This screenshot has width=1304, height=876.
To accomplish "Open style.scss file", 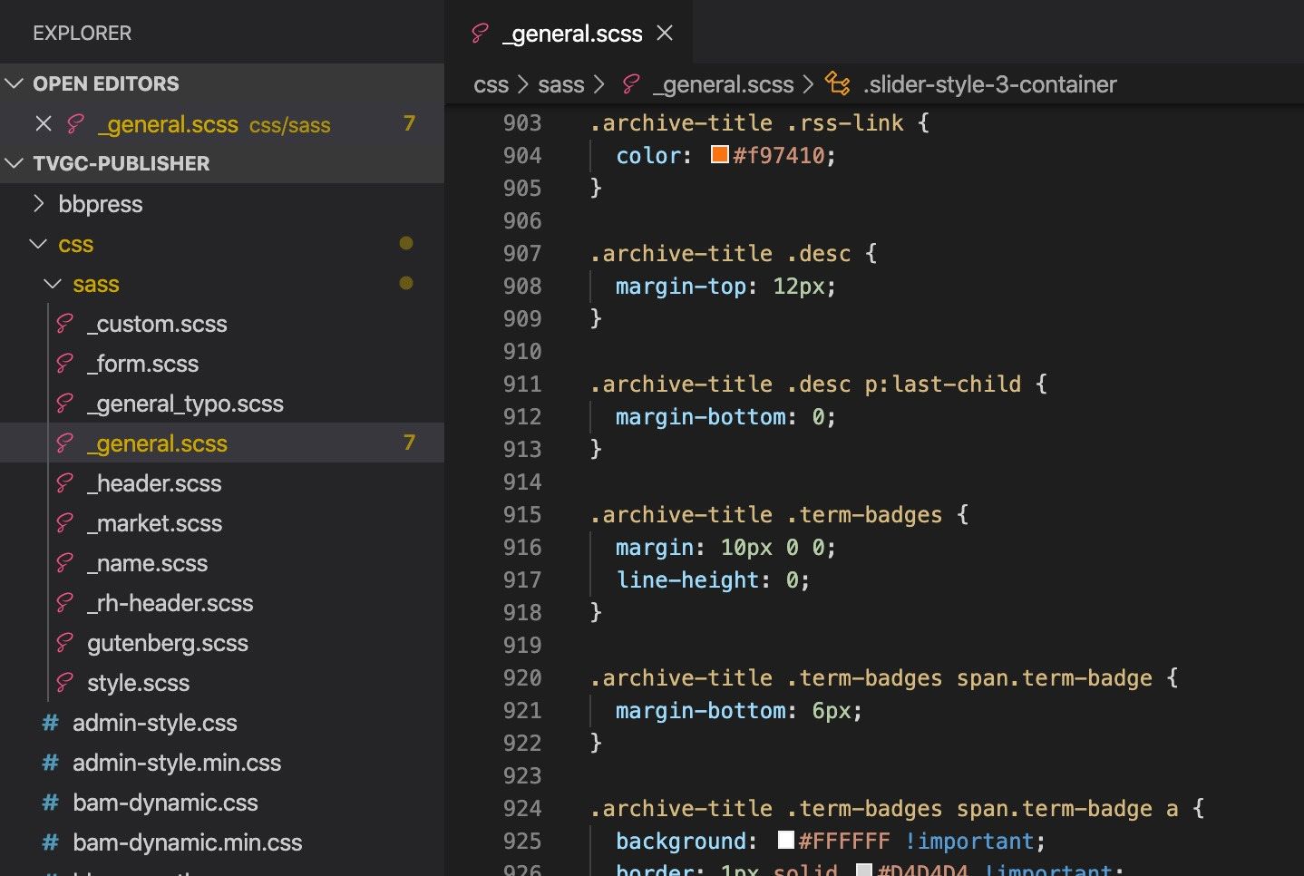I will [138, 683].
